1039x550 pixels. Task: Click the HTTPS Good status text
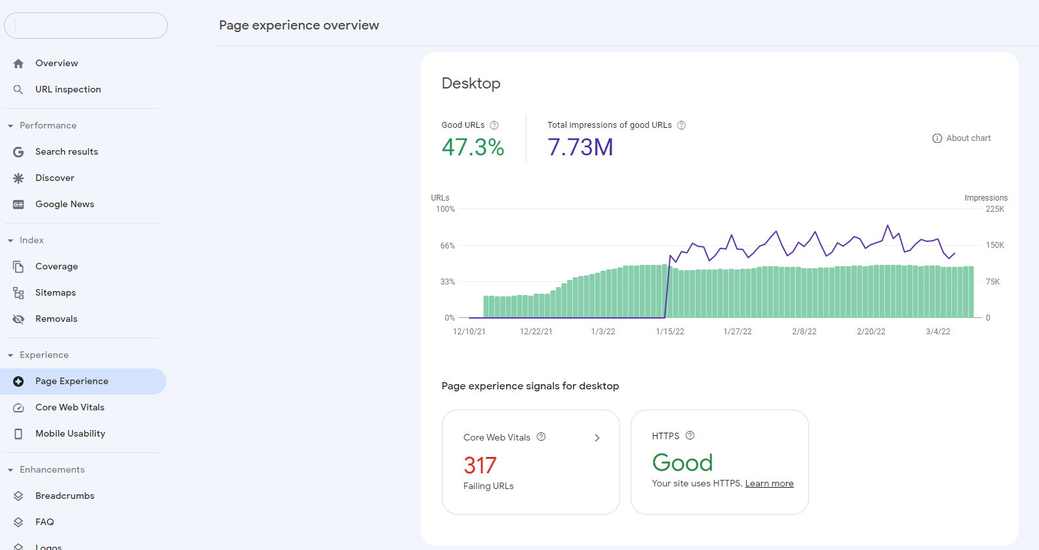pos(682,463)
